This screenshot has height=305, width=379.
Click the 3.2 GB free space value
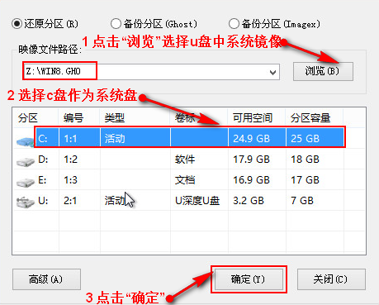[x=249, y=201]
